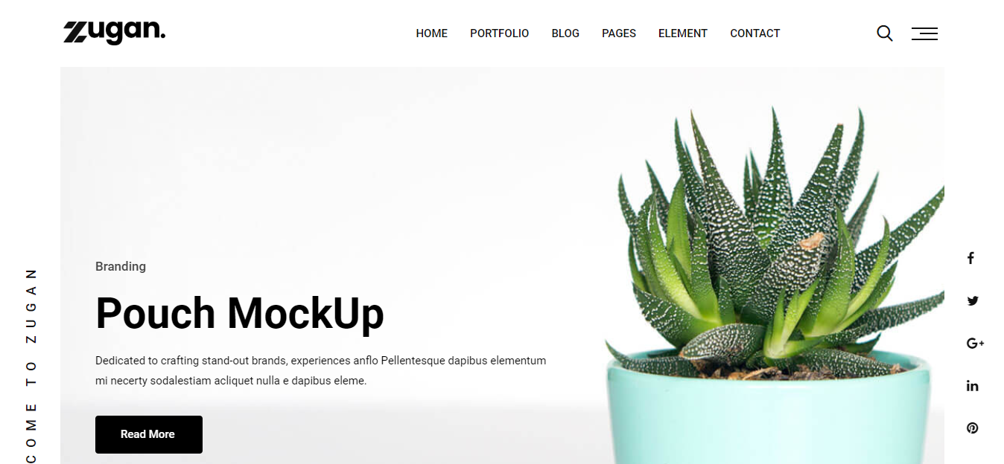This screenshot has width=1004, height=464.
Task: Open the Pinterest social icon
Action: pyautogui.click(x=972, y=428)
